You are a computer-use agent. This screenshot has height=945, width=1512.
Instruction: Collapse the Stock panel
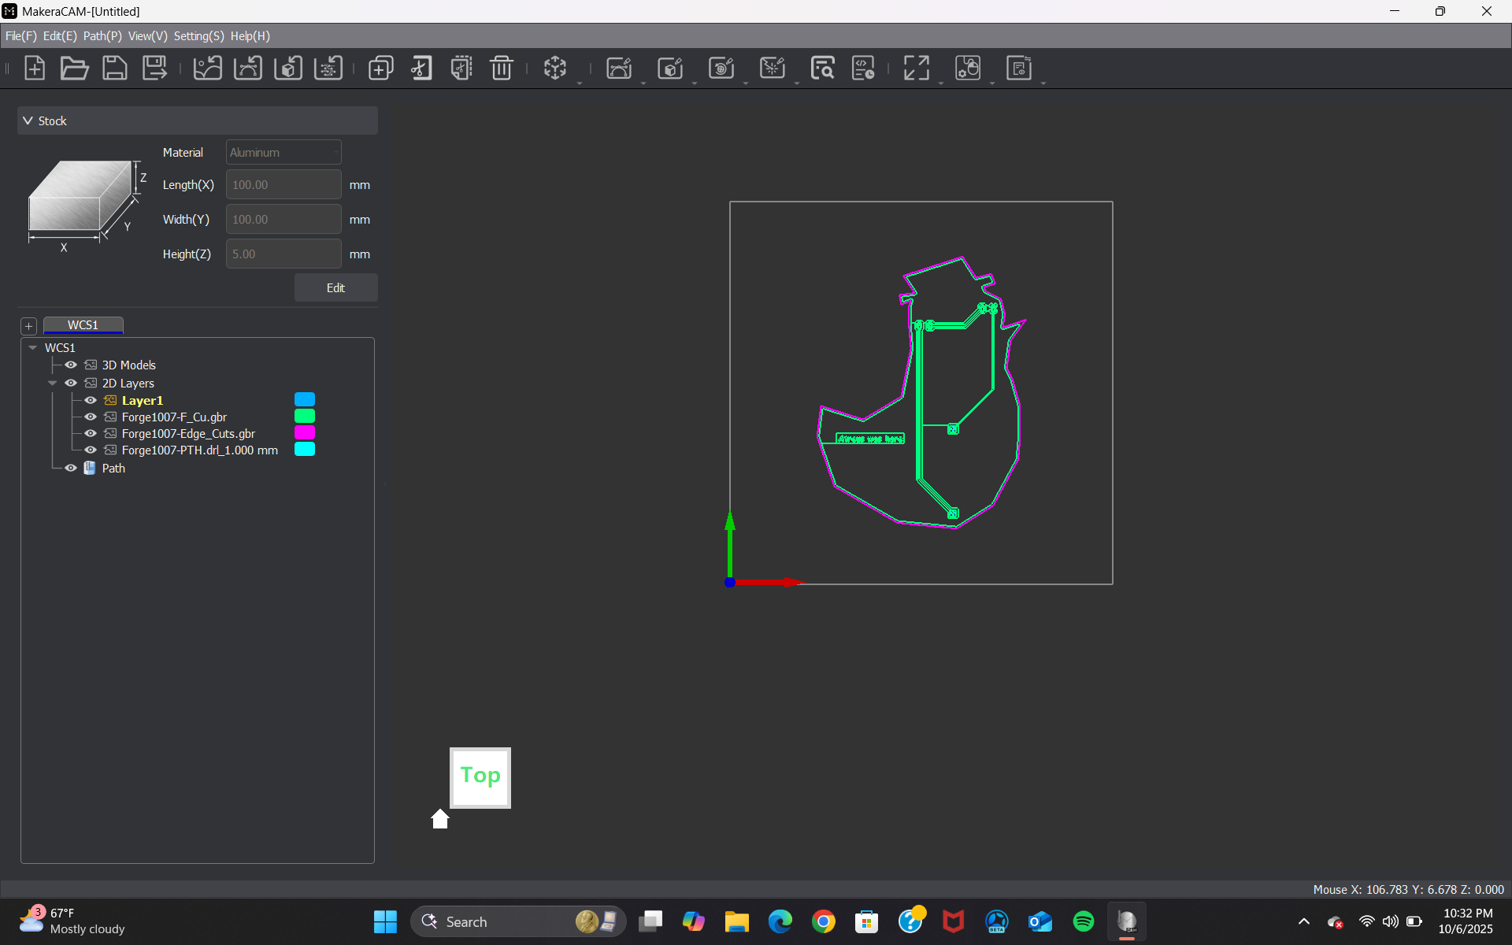28,121
